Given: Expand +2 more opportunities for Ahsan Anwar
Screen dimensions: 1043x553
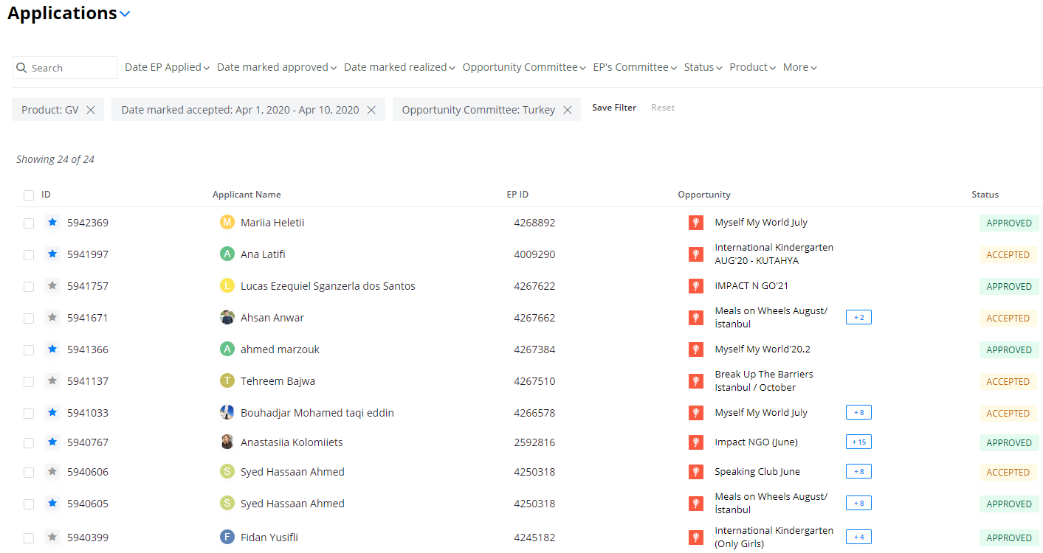Looking at the screenshot, I should point(858,317).
